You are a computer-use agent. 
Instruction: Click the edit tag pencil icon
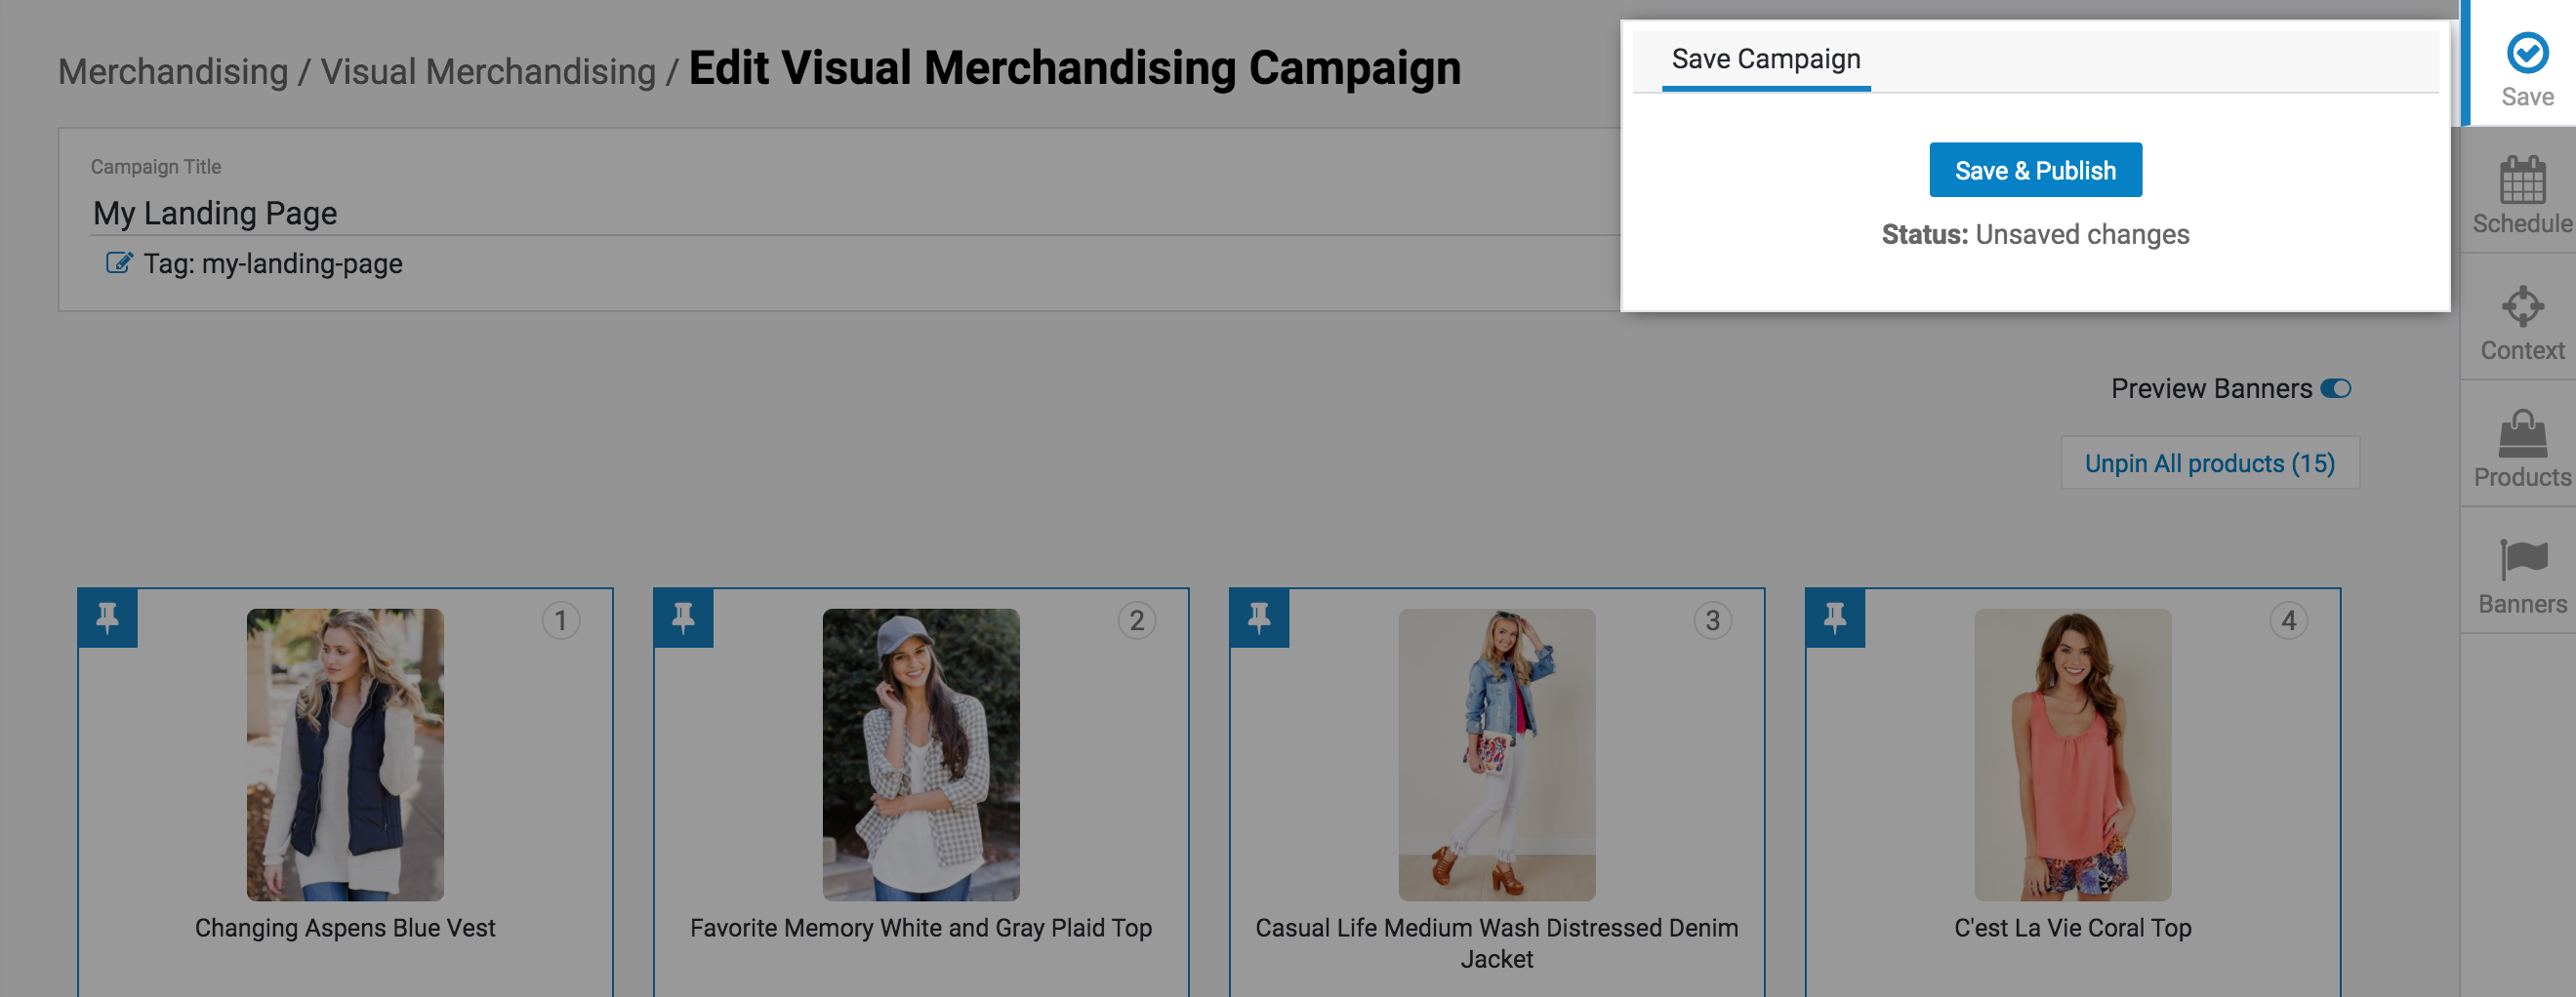pyautogui.click(x=118, y=263)
